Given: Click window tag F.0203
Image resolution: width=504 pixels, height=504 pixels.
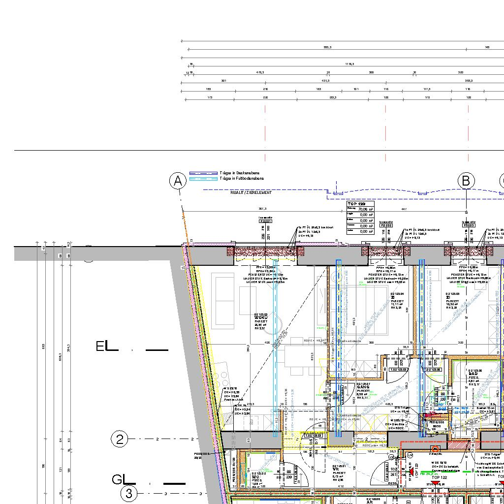Looking at the screenshot, I should (469, 225).
